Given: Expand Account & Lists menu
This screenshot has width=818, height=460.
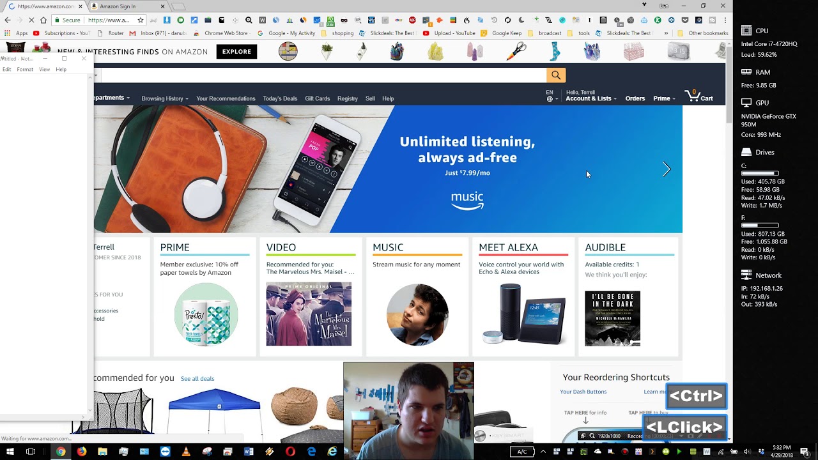Looking at the screenshot, I should coord(591,98).
